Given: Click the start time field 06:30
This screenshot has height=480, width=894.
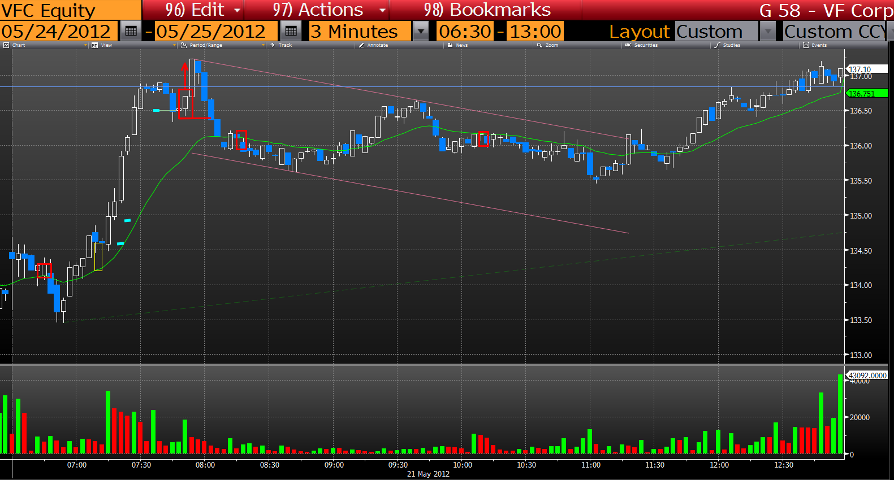Looking at the screenshot, I should (x=465, y=31).
